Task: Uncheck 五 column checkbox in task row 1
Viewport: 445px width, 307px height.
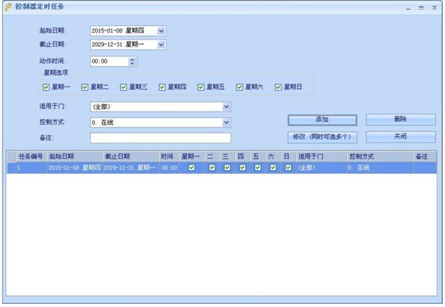Action: click(258, 168)
